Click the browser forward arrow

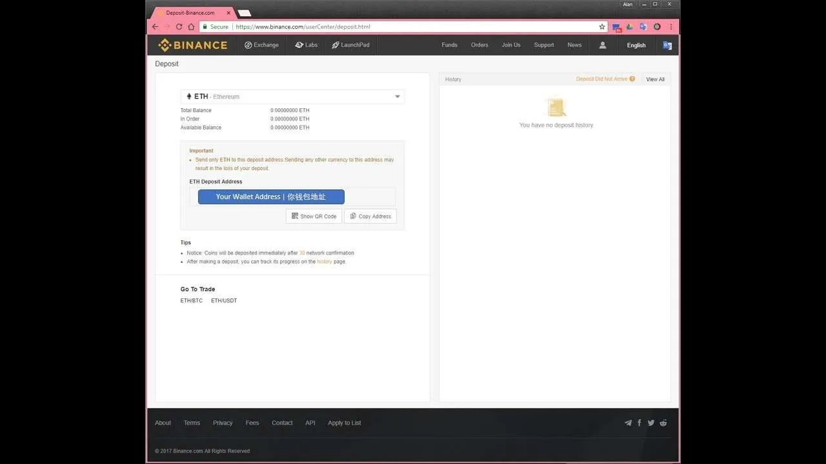click(167, 27)
